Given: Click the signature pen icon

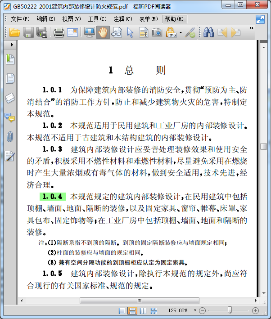Looking at the screenshot, I should pos(190,32).
